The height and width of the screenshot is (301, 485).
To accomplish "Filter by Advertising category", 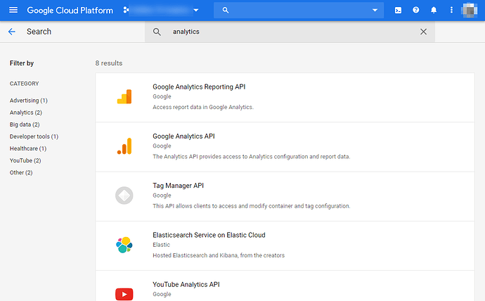I will (x=28, y=101).
